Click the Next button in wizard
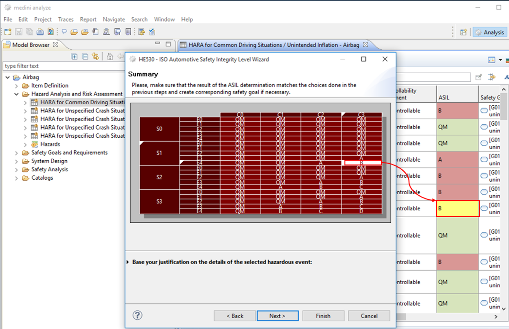Viewport: 509px width, 329px height. coord(277,316)
